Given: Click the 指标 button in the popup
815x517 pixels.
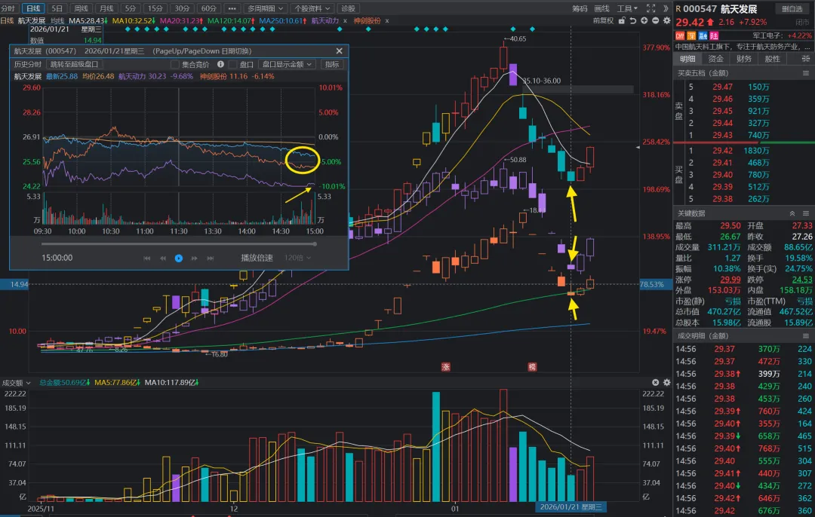Looking at the screenshot, I should [332, 64].
